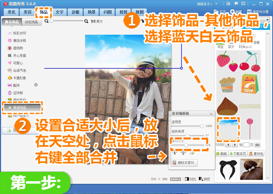Choose 会话气泡 accessory category
This screenshot has height=194, width=273.
click(17, 71)
